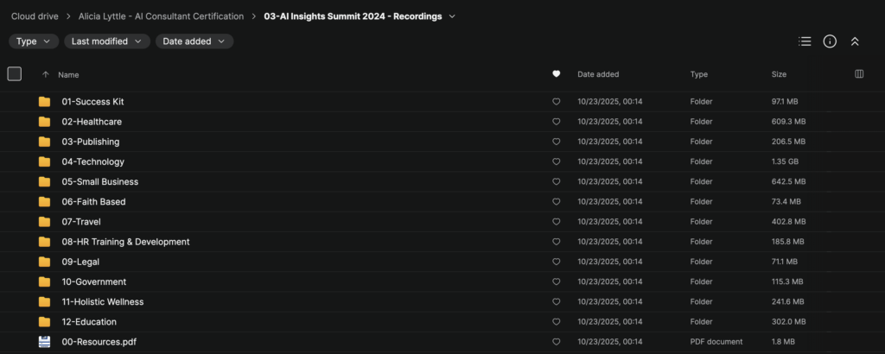The image size is (885, 354).
Task: Favorite the 01-Success Kit folder
Action: [x=556, y=102]
